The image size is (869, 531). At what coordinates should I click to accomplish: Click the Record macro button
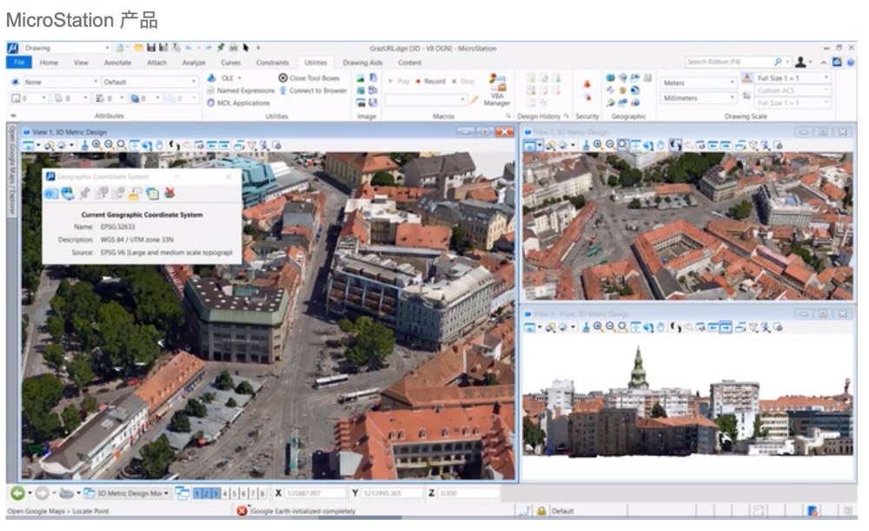point(431,82)
